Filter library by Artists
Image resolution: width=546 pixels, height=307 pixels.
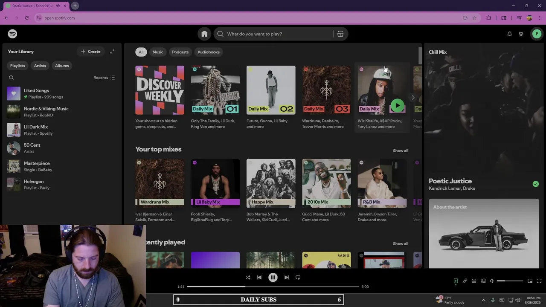point(40,66)
